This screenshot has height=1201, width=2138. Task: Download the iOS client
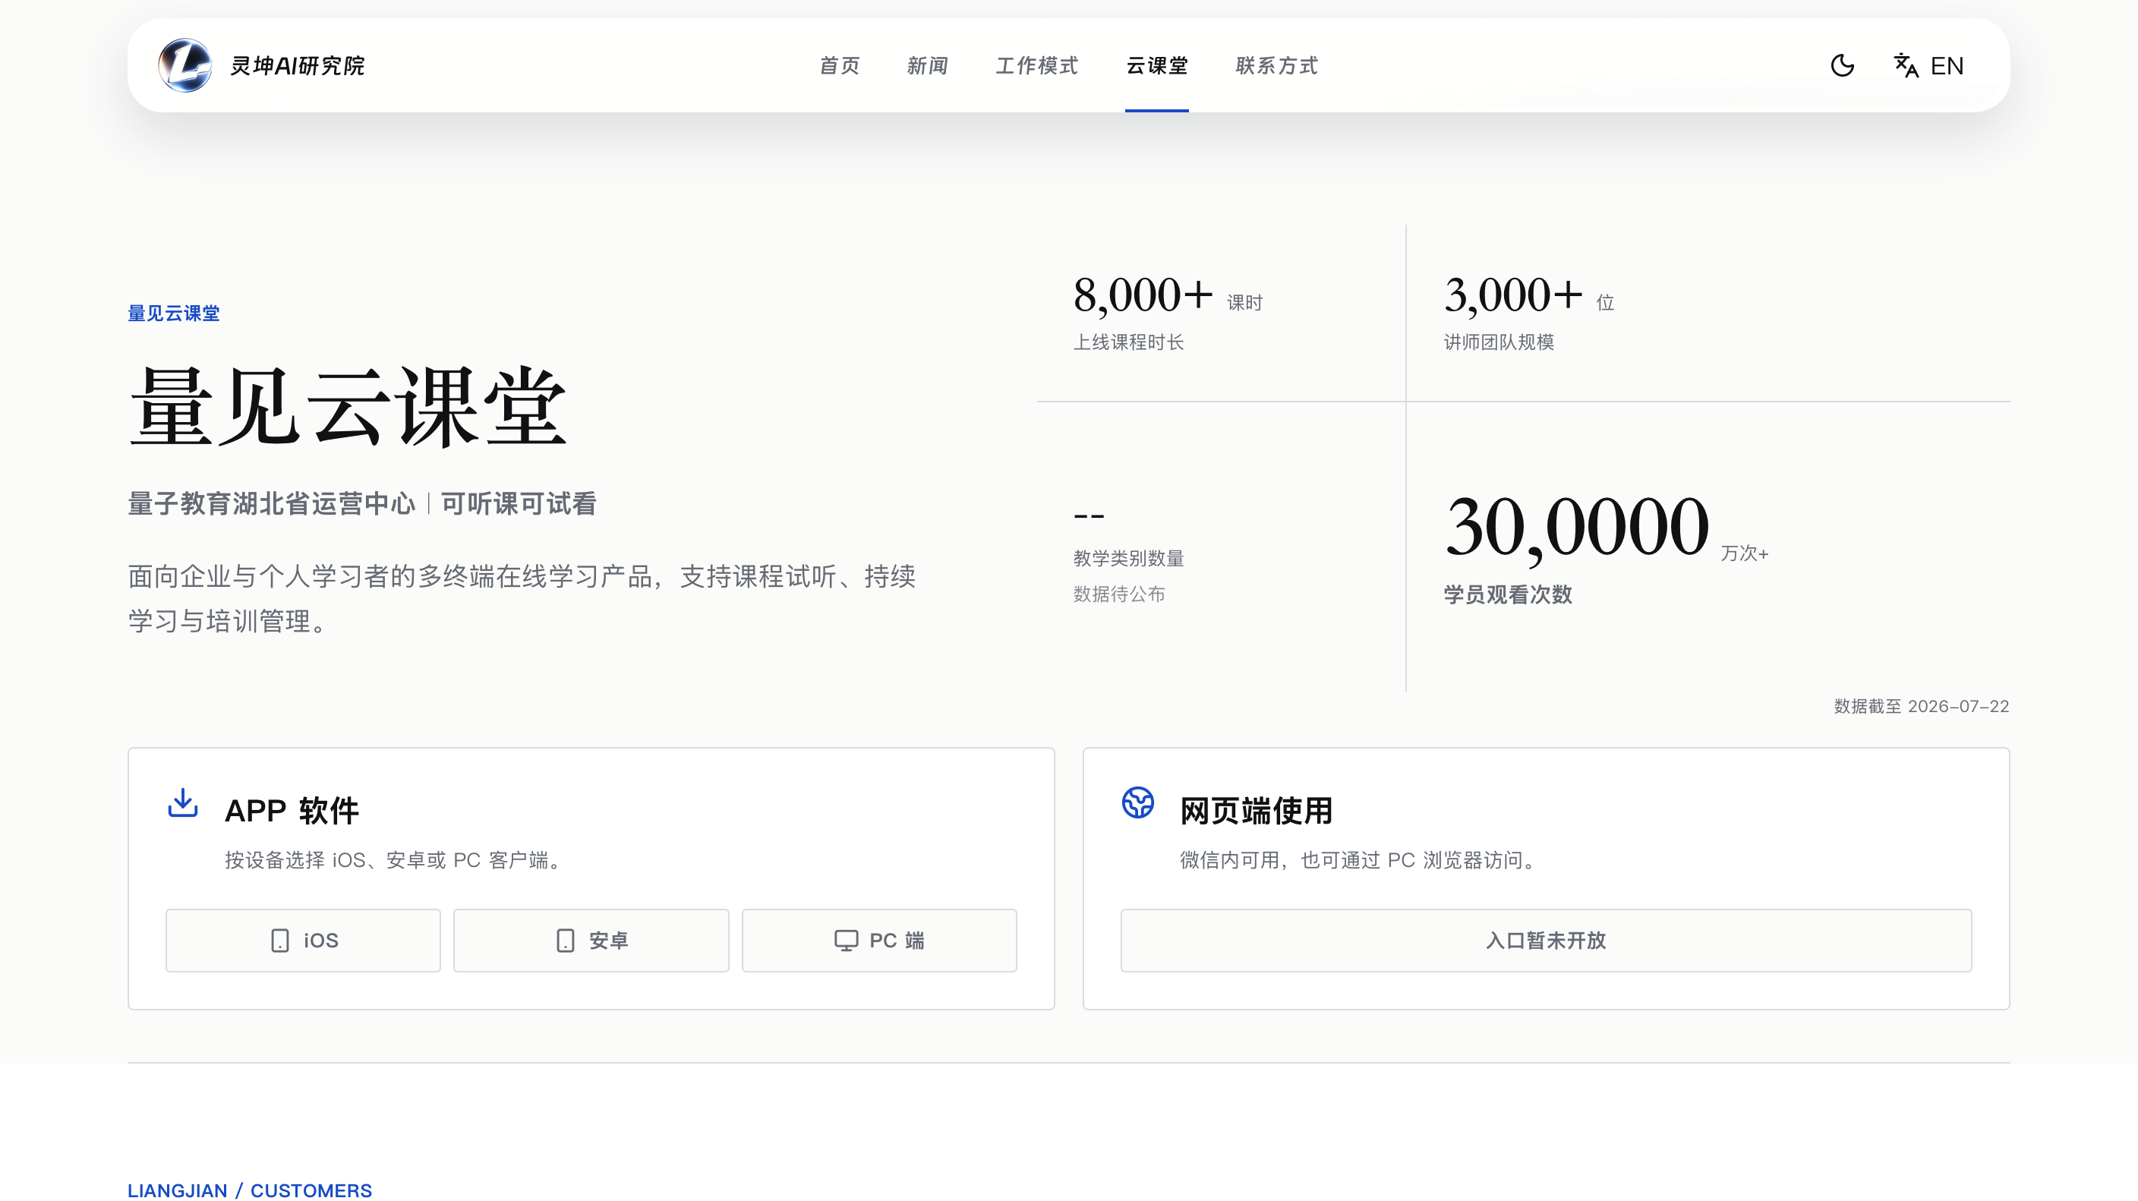(x=303, y=941)
